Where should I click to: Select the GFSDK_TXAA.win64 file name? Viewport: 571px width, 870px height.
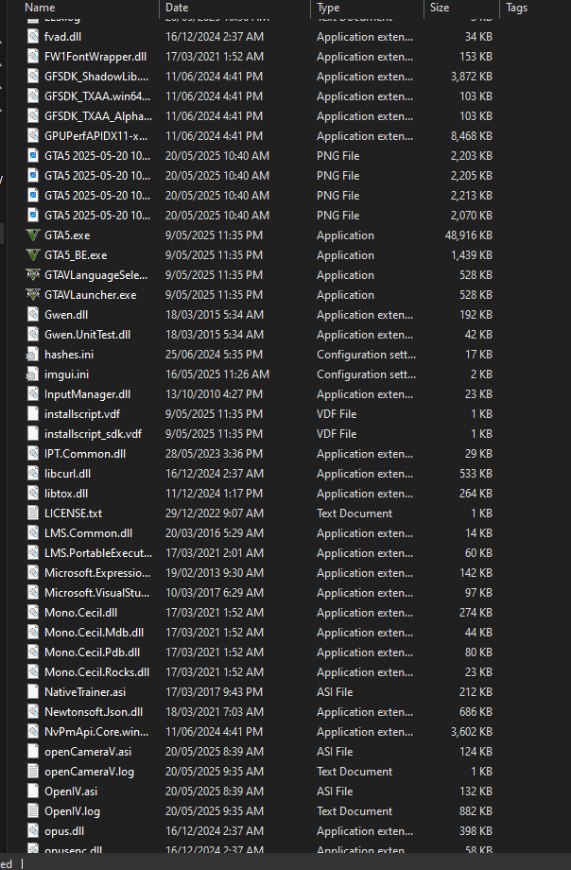tap(97, 96)
